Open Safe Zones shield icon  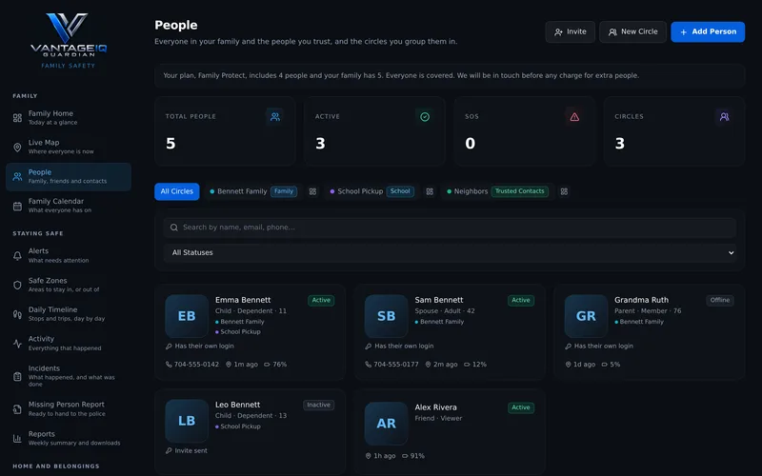[x=17, y=285]
